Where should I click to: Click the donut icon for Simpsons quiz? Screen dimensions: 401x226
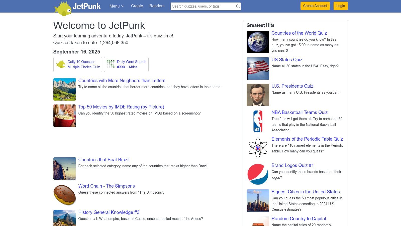(x=64, y=195)
